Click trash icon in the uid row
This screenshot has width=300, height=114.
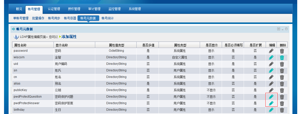tap(282, 64)
